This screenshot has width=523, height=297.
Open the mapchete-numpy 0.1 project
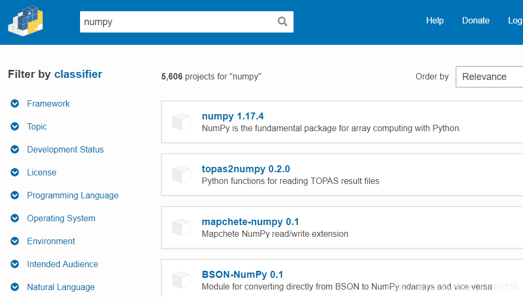tap(250, 222)
